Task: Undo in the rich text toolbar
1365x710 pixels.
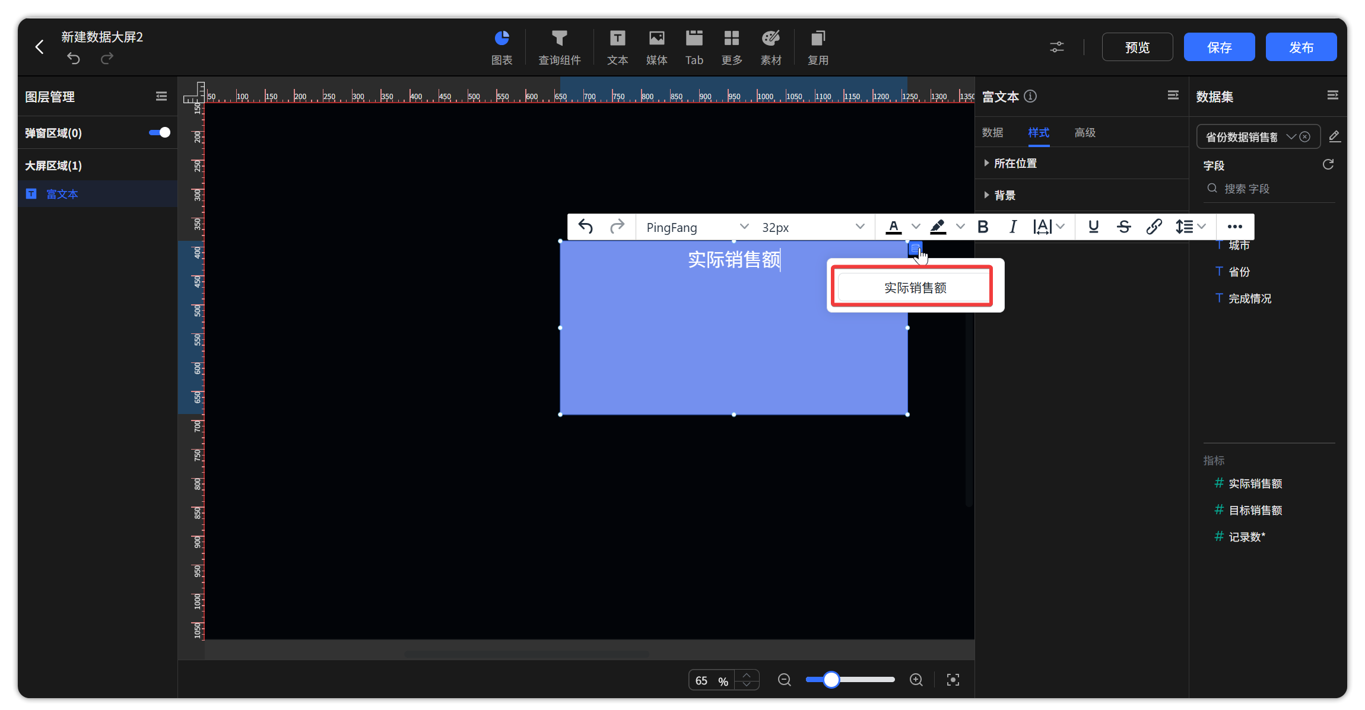Action: (x=586, y=227)
